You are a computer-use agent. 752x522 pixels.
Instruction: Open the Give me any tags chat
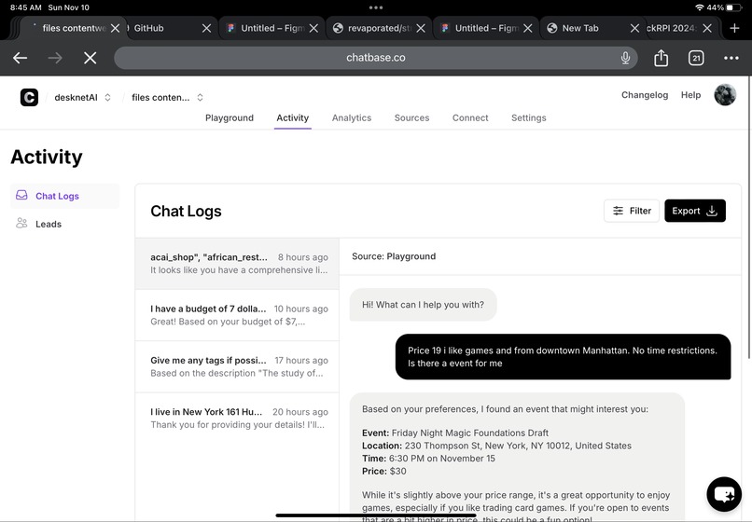point(237,366)
